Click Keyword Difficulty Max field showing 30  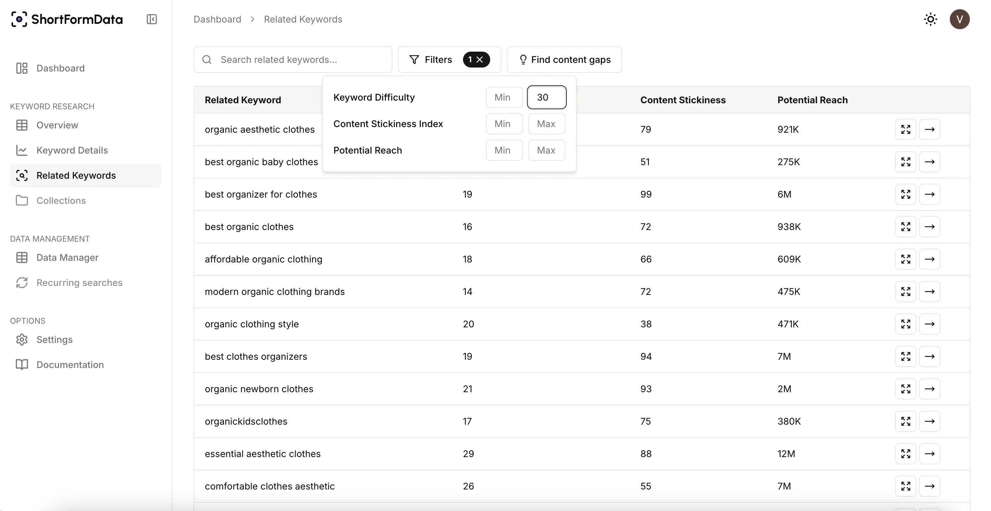tap(546, 97)
